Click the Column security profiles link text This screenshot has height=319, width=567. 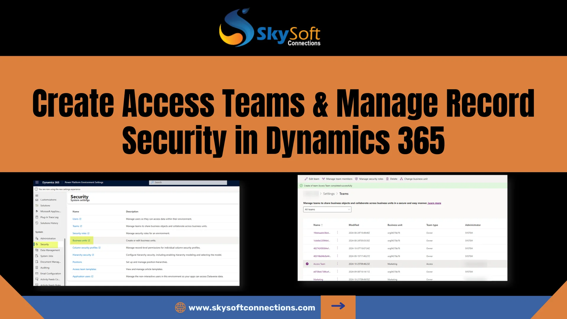click(x=85, y=248)
